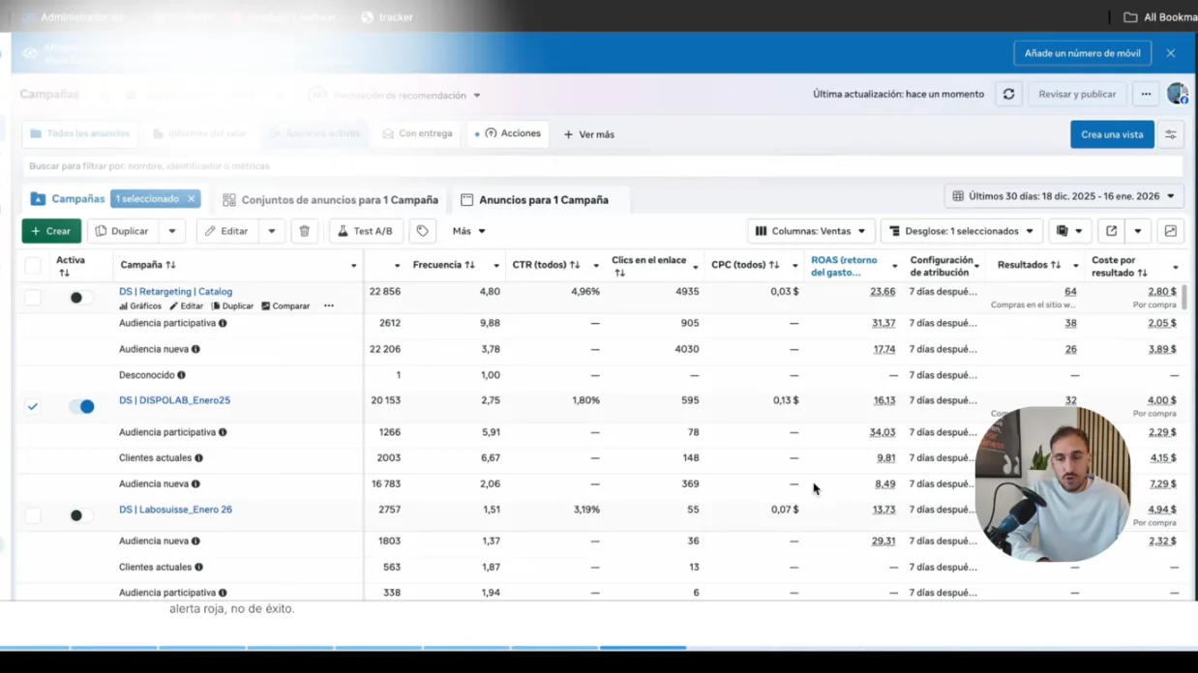This screenshot has height=673, width=1198.
Task: Select the Con entrega view tab
Action: click(417, 133)
